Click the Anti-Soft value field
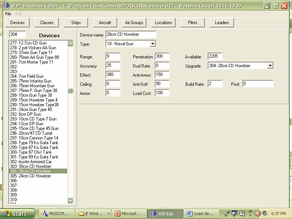 [x=162, y=84]
